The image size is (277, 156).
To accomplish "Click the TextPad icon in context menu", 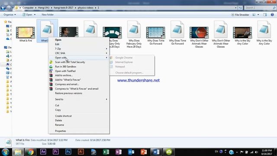I will tap(51, 71).
